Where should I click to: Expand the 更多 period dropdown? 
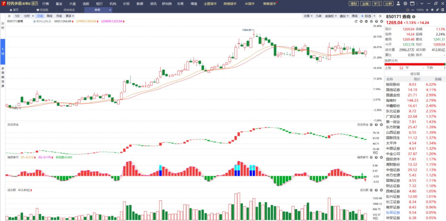pos(70,16)
